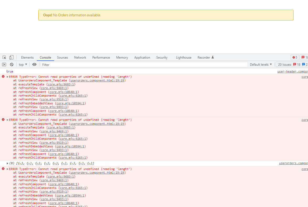Image resolution: width=308 pixels, height=207 pixels.
Task: Activate the inspect element picker icon
Action: tap(4, 58)
